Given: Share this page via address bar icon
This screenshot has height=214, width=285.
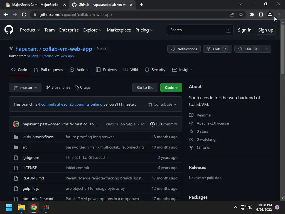Looking at the screenshot, I should tap(232, 14).
